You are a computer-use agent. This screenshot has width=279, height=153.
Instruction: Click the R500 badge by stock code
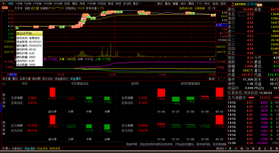233,4
